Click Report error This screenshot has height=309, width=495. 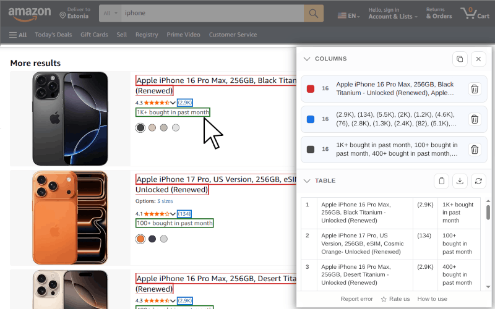(356, 299)
